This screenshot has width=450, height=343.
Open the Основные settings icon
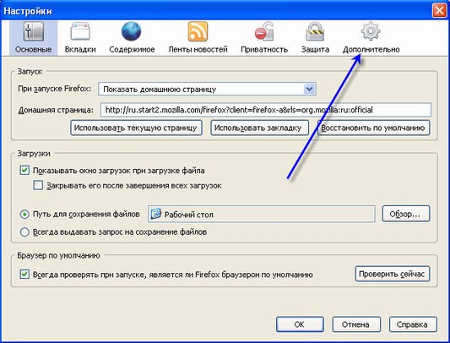pos(34,31)
